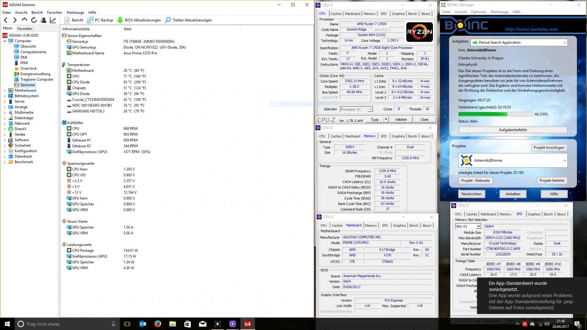Open Action Center notification icon
Image resolution: width=587 pixels, height=330 pixels.
[x=578, y=324]
